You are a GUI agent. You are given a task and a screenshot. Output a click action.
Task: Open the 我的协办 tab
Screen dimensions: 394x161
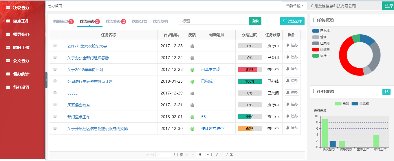[113, 21]
